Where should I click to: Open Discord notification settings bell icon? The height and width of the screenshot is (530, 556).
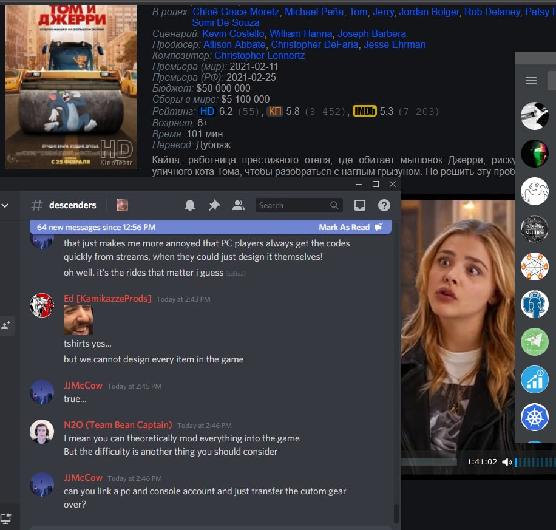click(190, 205)
